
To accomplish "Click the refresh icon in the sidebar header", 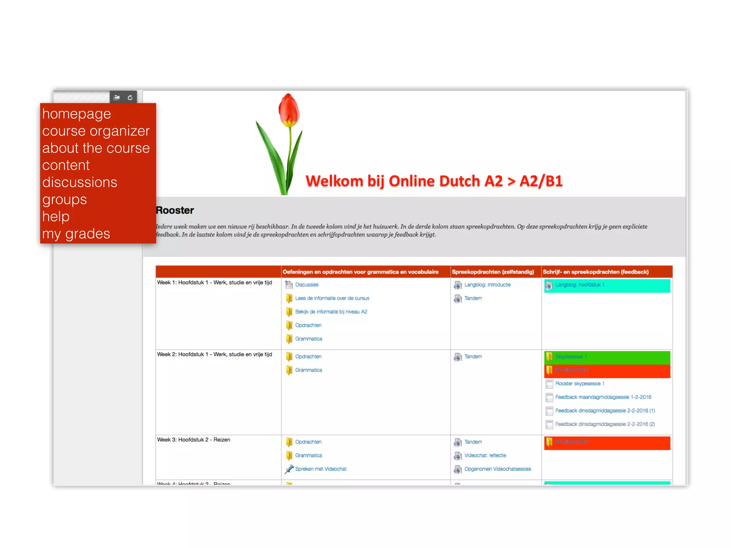I will point(130,97).
